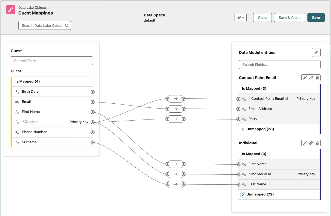Delete the Contact Point Email mapping
This screenshot has height=216, width=331.
click(x=317, y=78)
